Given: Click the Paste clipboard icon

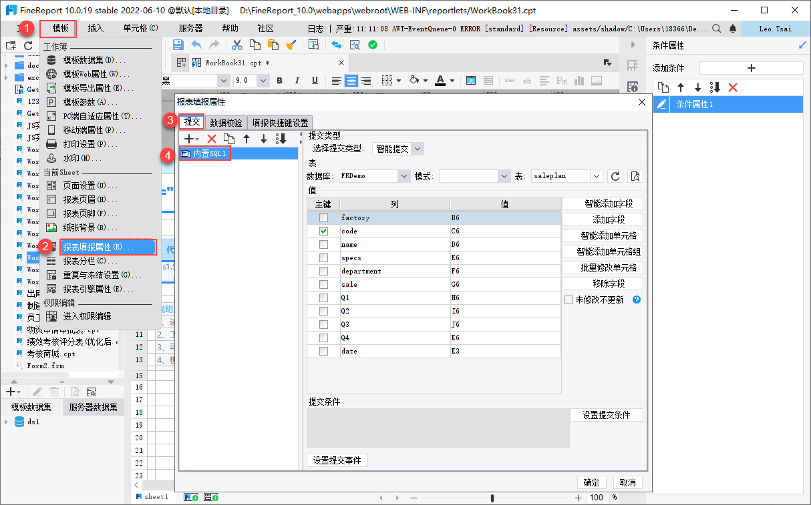Looking at the screenshot, I should tap(273, 45).
